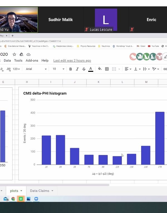The image size is (167, 213).
Task: Star this spreadsheet document
Action: 14,54
